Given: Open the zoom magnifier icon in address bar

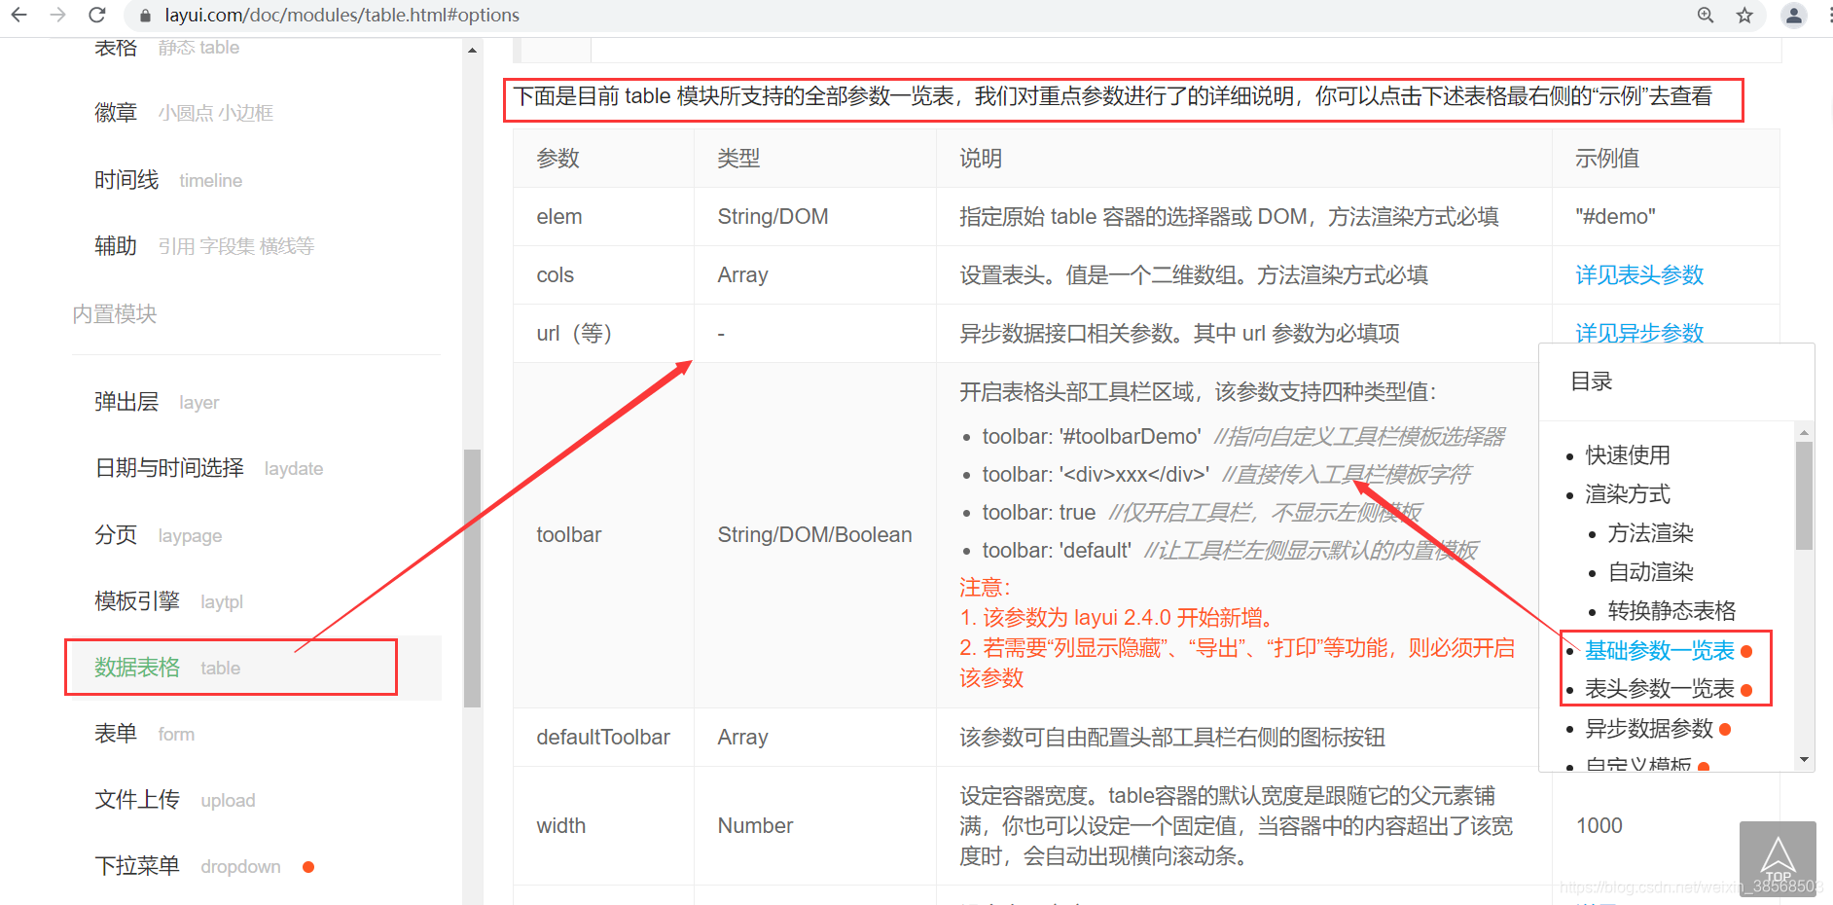Looking at the screenshot, I should [x=1706, y=15].
